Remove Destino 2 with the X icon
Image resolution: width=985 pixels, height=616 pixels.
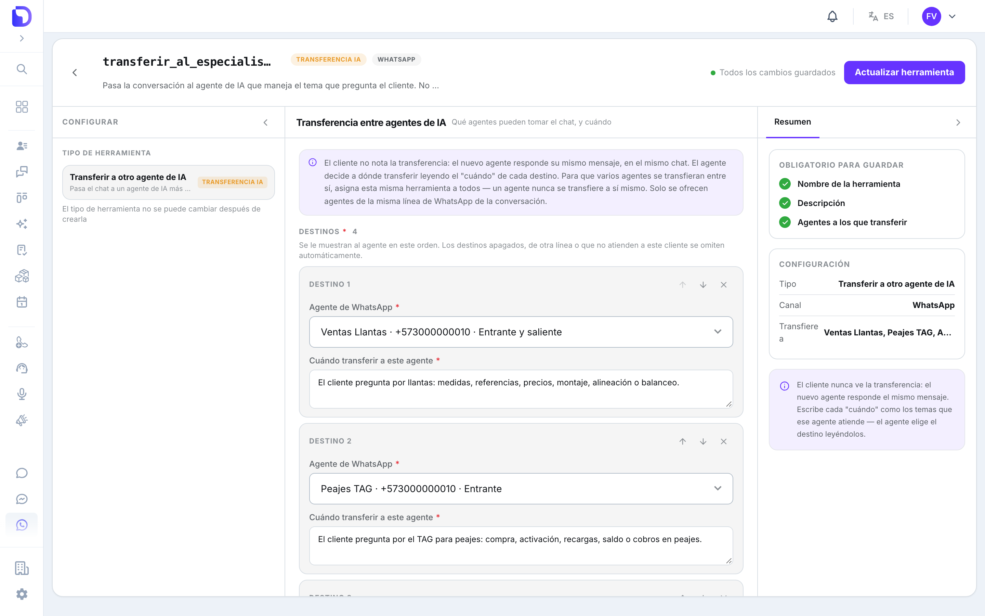coord(723,441)
